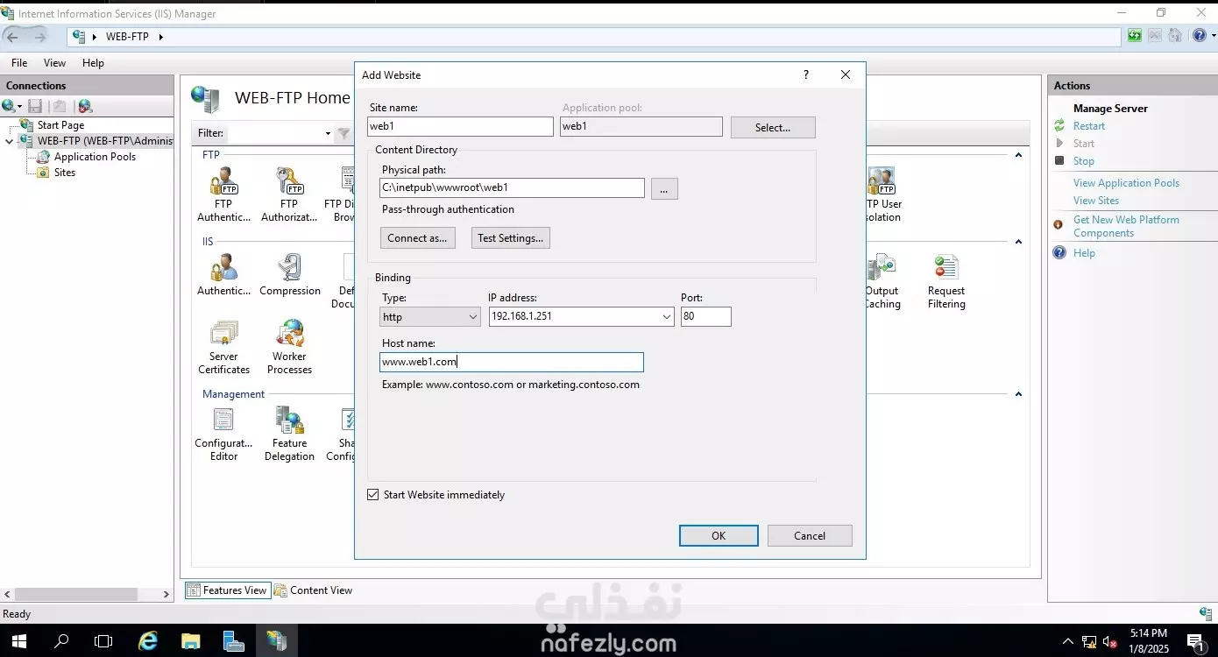1218x657 pixels.
Task: Click Connect as button
Action: (x=417, y=237)
